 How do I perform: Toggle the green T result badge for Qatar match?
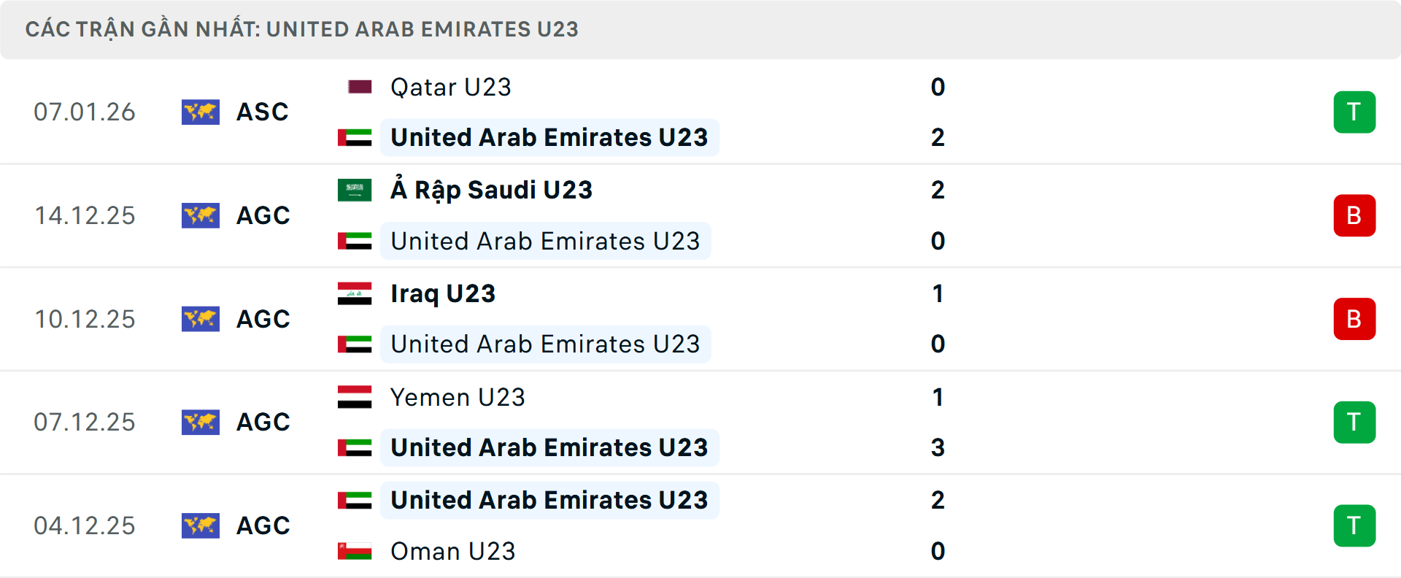[1354, 112]
